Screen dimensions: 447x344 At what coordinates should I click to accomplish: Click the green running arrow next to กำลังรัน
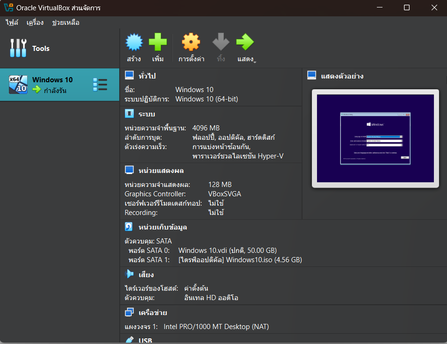[37, 90]
